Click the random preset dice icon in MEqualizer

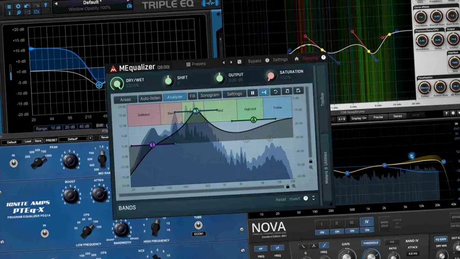240,62
